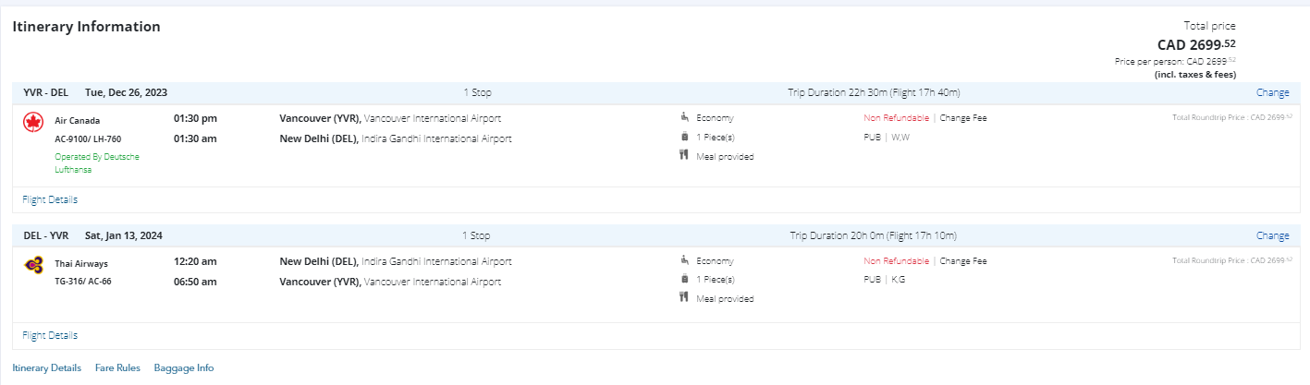Open Change Fee on the Thai Airways flight

(x=963, y=261)
